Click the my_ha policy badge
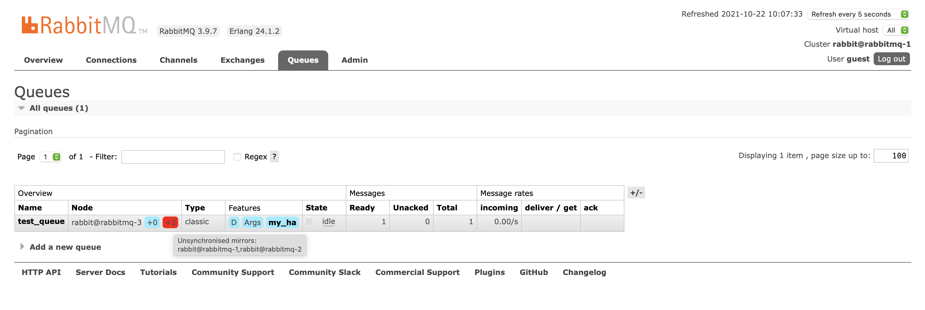Viewport: 925px width, 310px height. pyautogui.click(x=282, y=222)
